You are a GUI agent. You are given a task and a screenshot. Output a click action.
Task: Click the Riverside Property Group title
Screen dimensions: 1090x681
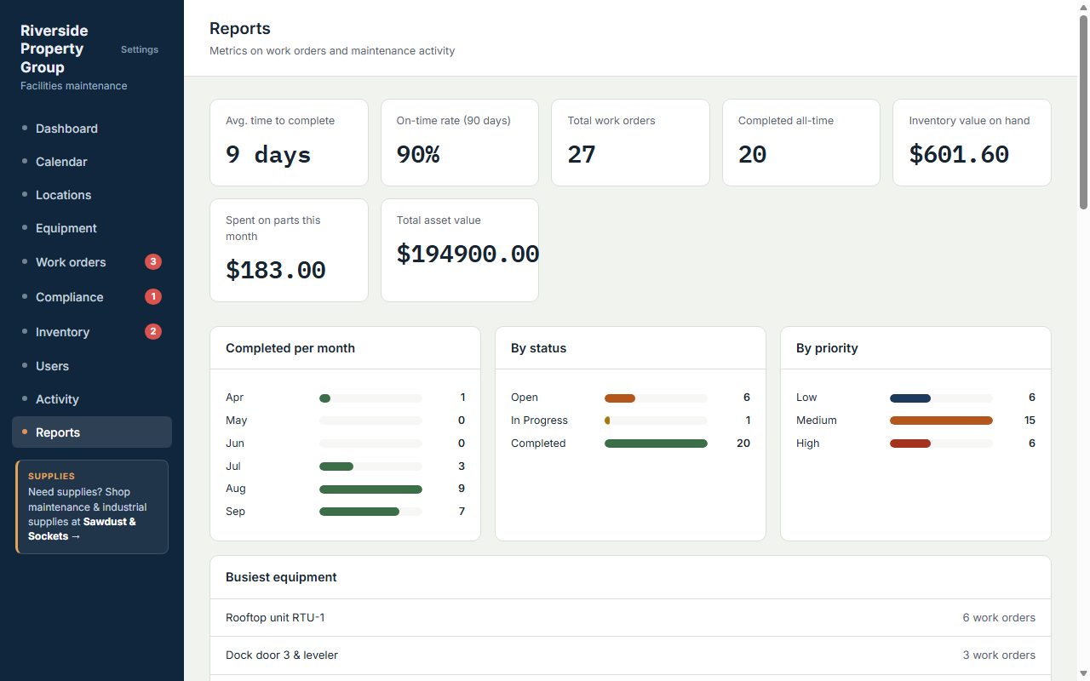click(54, 49)
